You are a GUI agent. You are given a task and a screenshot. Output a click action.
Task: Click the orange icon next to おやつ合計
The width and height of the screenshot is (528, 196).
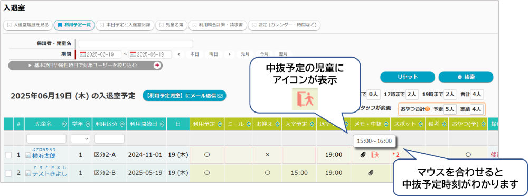point(428,109)
